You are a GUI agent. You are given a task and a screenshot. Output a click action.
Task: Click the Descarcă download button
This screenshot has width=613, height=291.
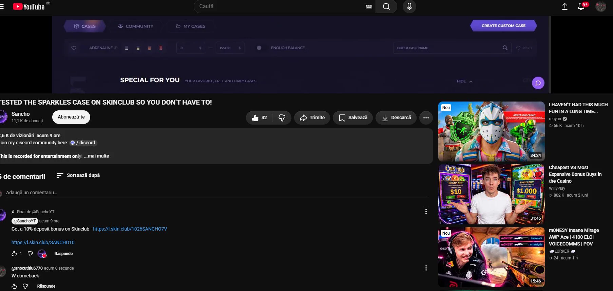pyautogui.click(x=396, y=117)
